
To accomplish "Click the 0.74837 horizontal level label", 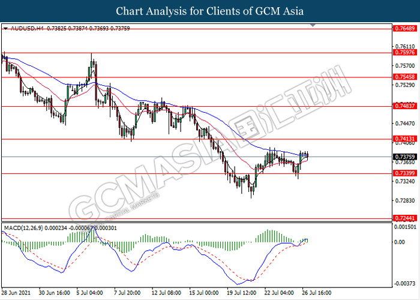I will click(405, 106).
